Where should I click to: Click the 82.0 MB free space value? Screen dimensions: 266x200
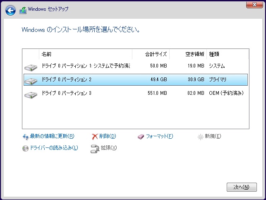click(x=196, y=93)
